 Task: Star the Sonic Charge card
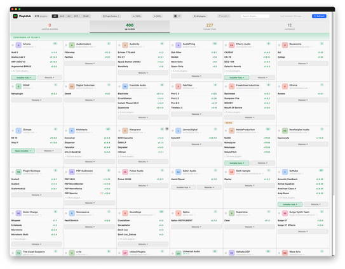coord(13,213)
